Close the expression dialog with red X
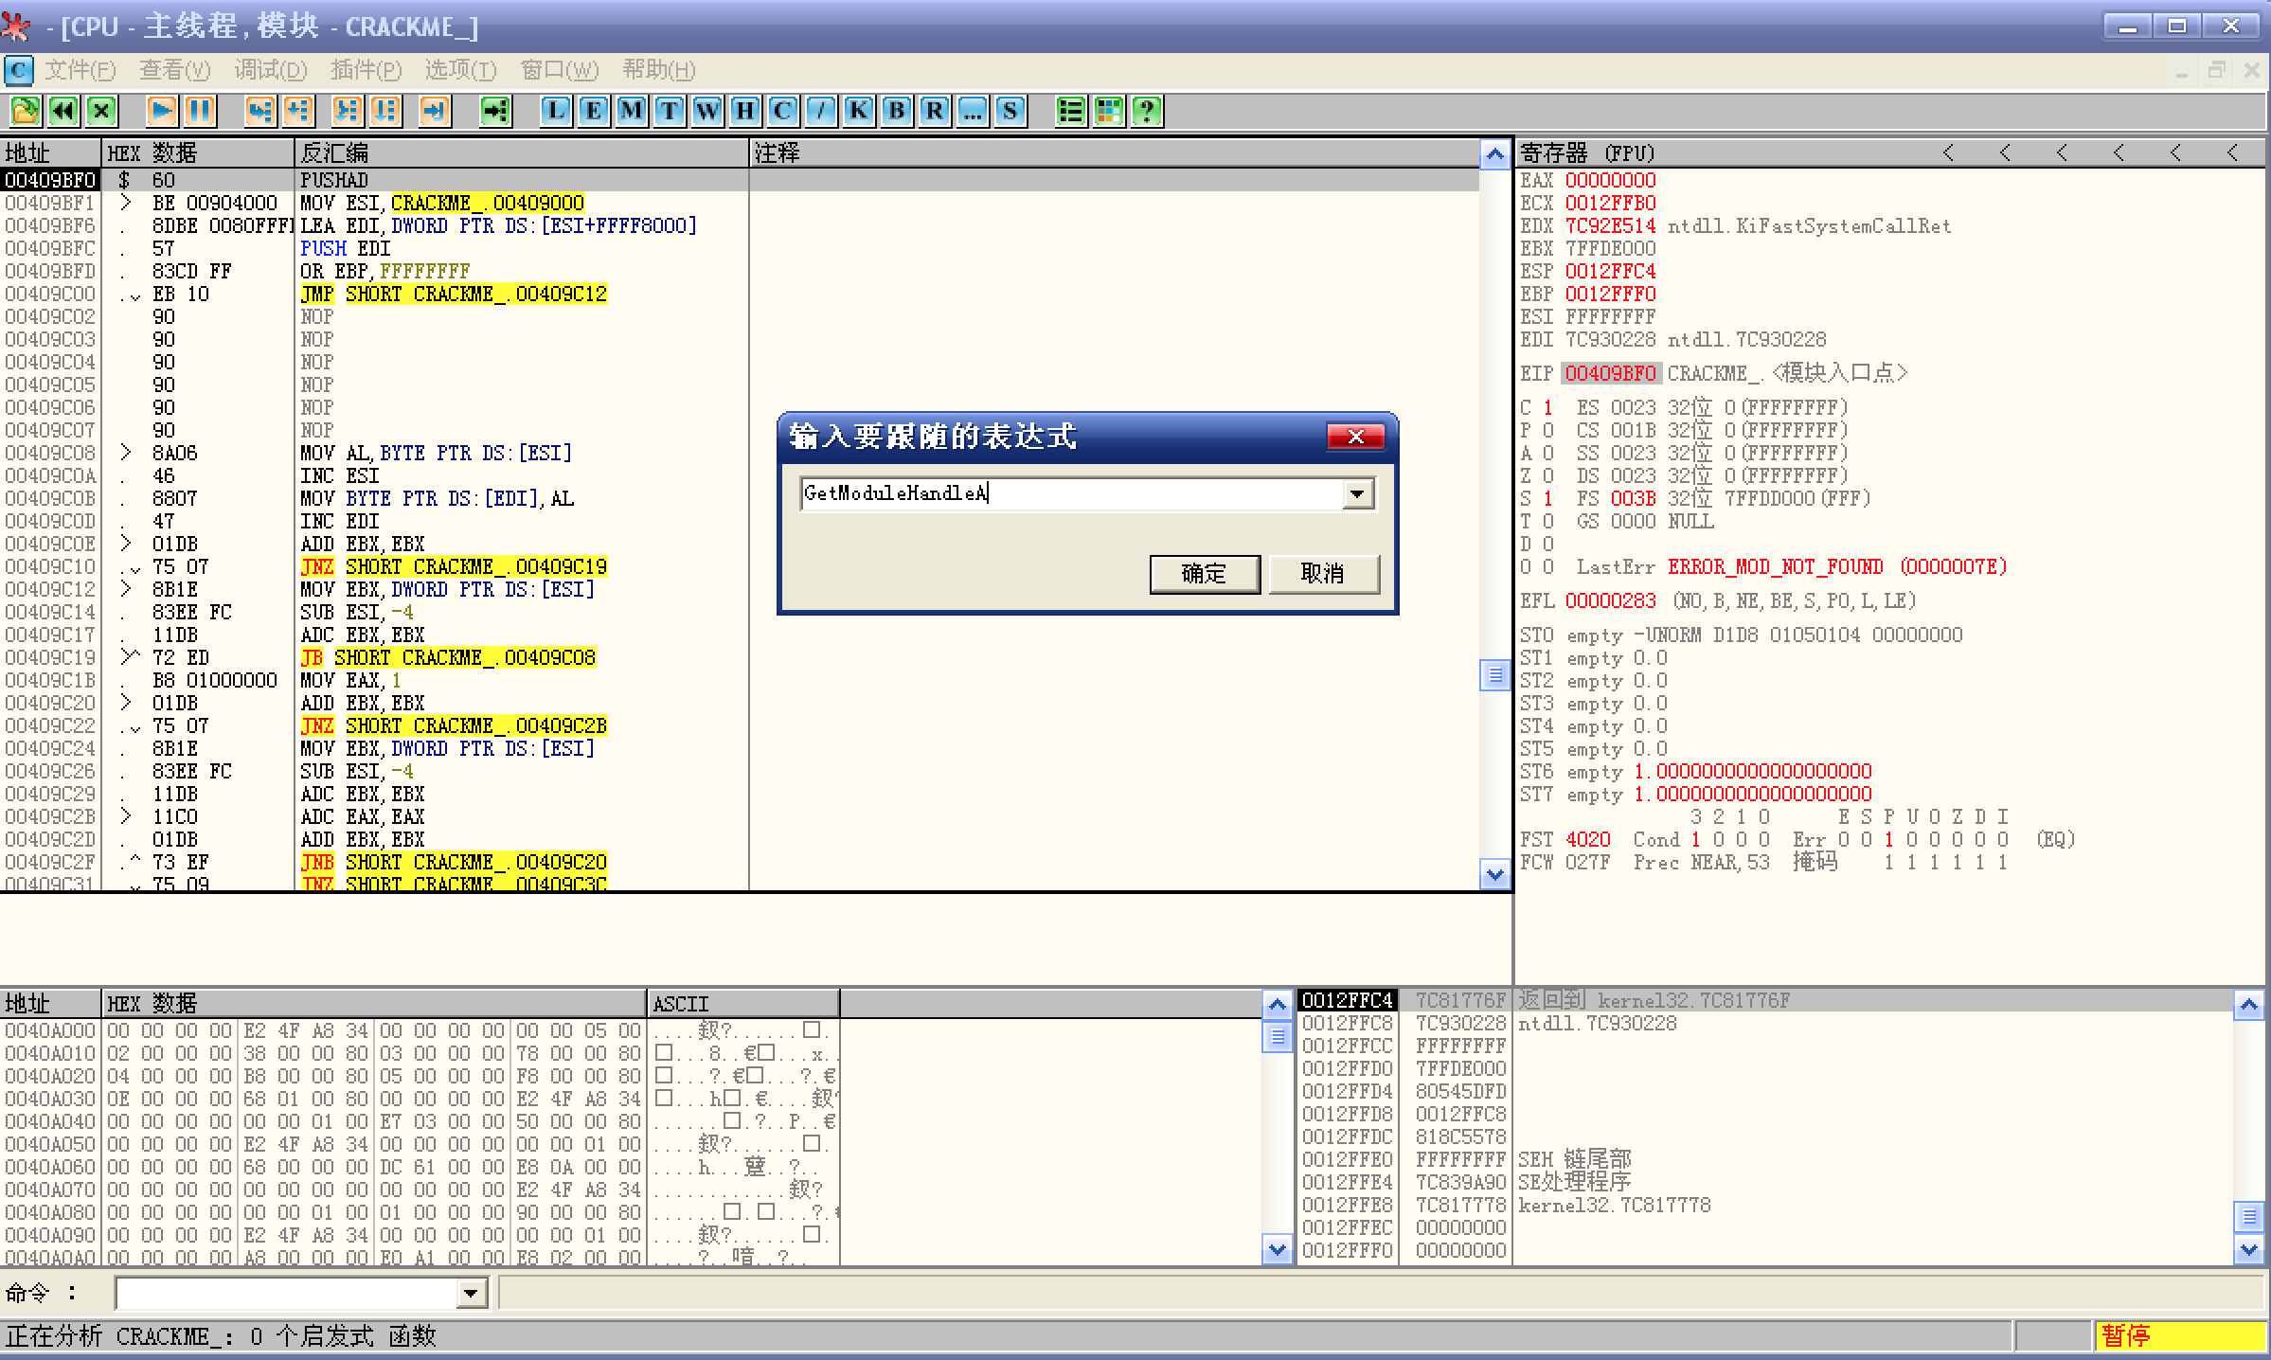This screenshot has height=1360, width=2271. coord(1355,437)
